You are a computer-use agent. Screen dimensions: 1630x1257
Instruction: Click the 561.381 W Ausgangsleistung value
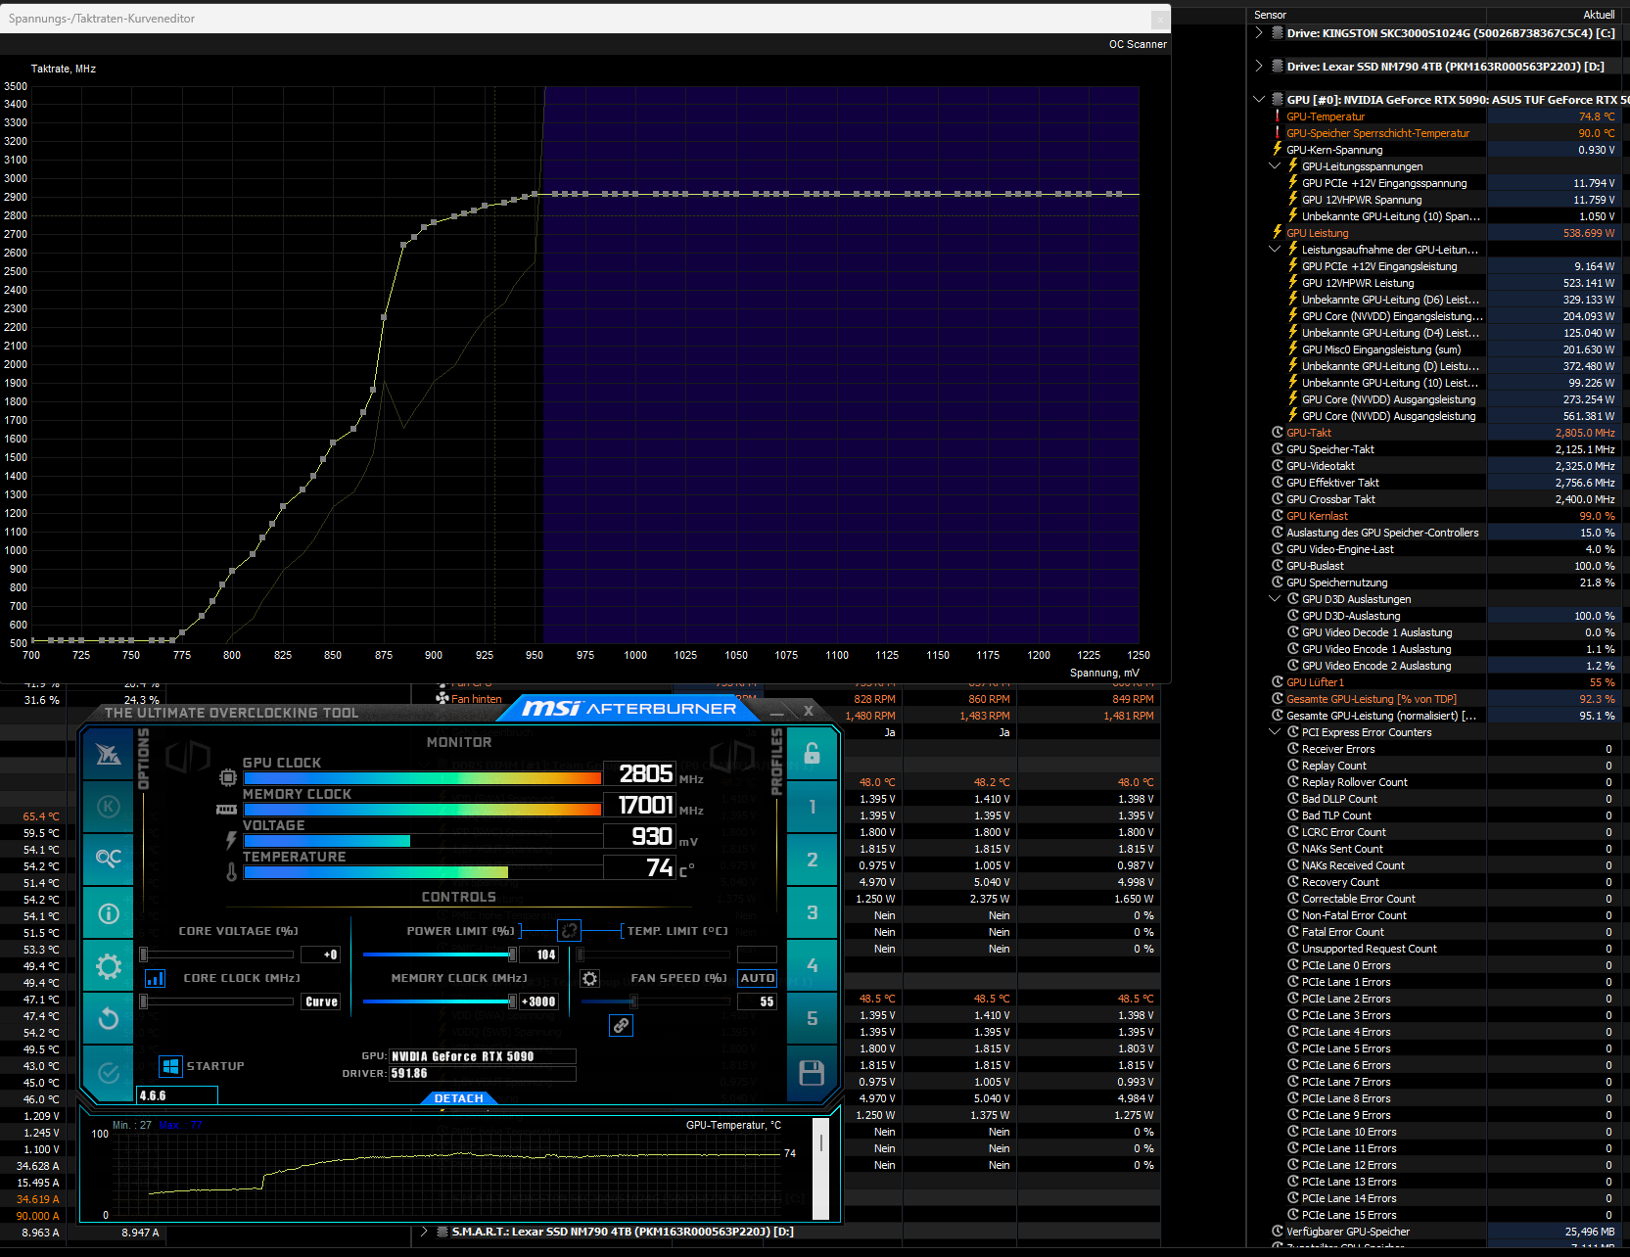click(x=1589, y=416)
